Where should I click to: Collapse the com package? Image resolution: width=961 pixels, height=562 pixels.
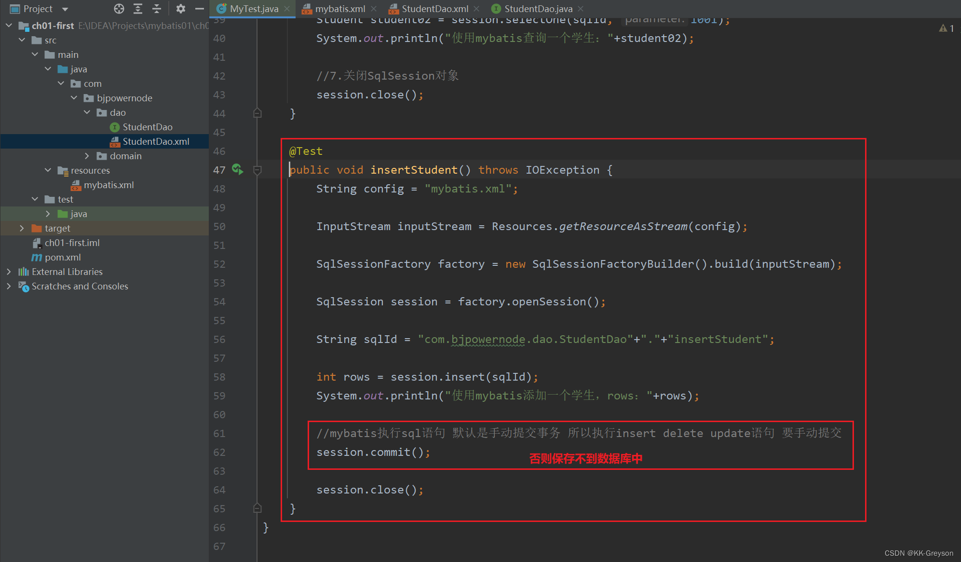(61, 83)
